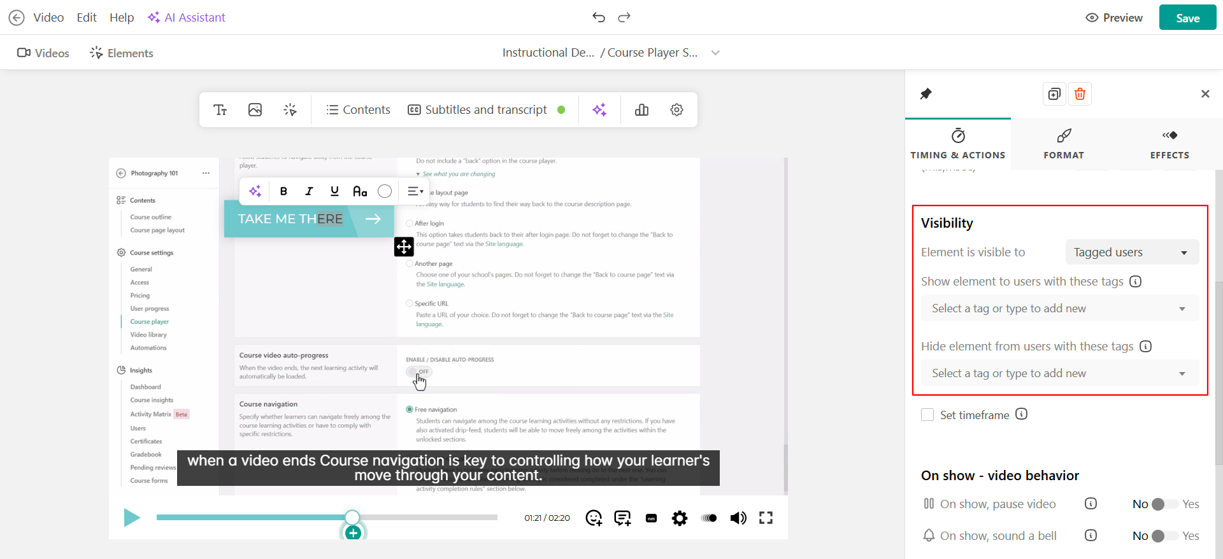Close the properties side panel
This screenshot has height=559, width=1223.
point(1205,94)
